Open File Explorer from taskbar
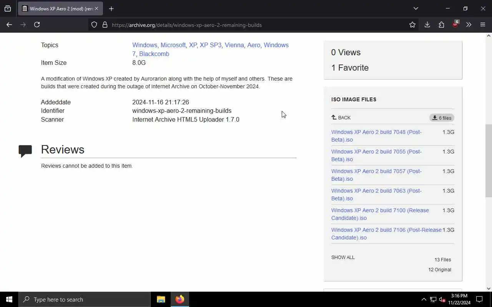492x307 pixels. click(x=161, y=299)
